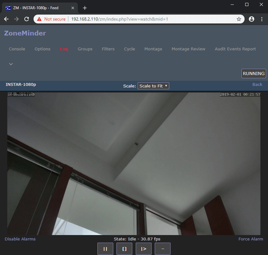Pause the live camera stream
The height and width of the screenshot is (255, 268).
(105, 249)
